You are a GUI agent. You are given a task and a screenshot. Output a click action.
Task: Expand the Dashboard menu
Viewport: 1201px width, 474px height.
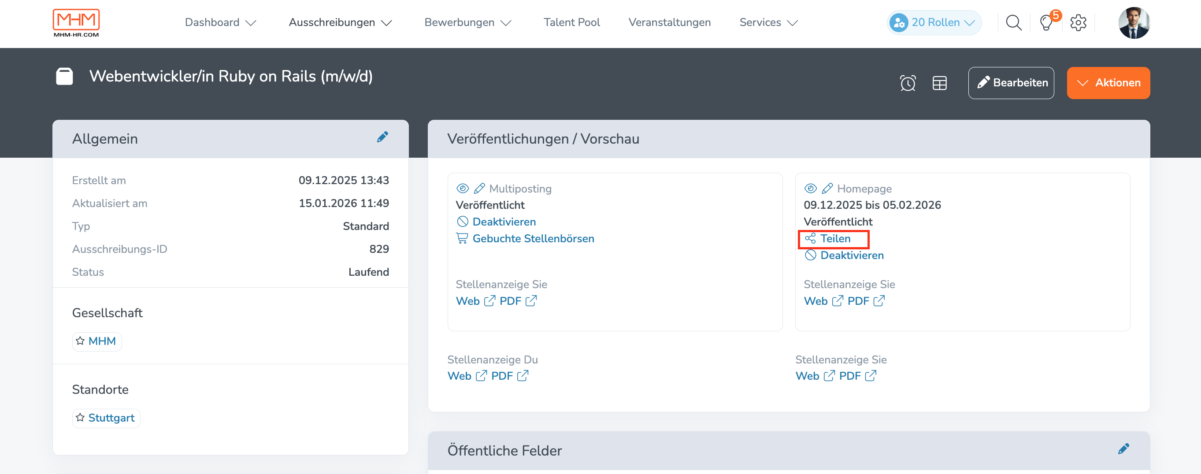(x=221, y=22)
